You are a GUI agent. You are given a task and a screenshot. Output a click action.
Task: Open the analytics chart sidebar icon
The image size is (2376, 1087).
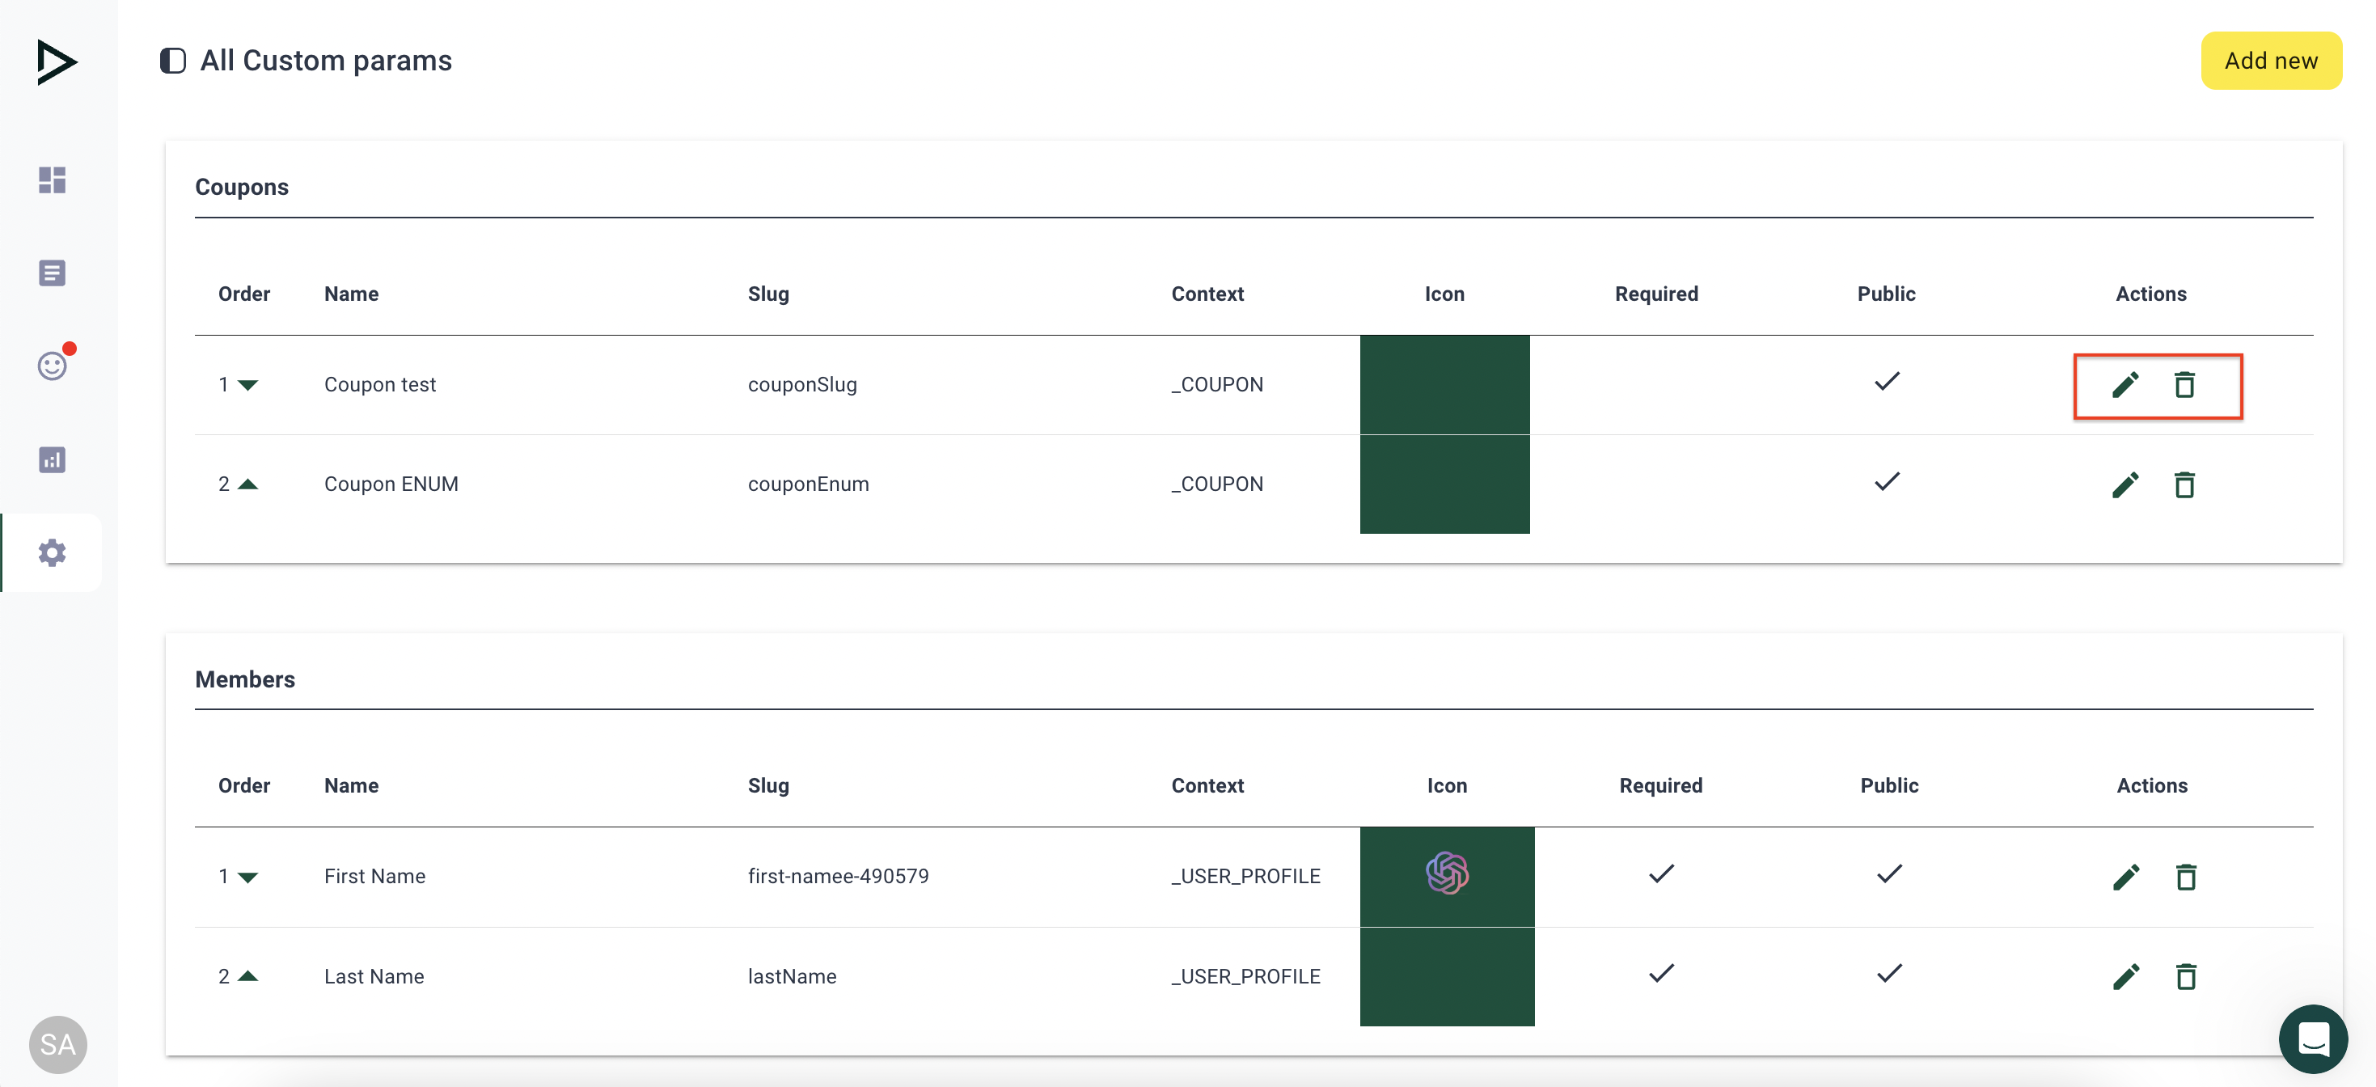point(53,459)
